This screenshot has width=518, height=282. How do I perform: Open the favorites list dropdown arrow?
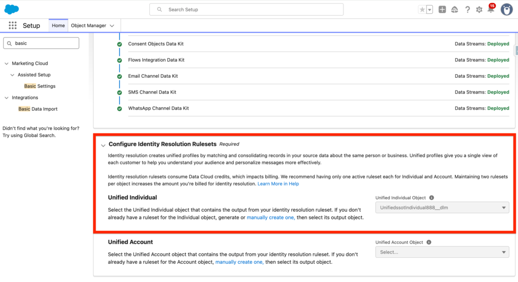429,10
